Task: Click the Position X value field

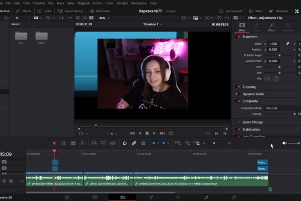Action: pyautogui.click(x=273, y=50)
